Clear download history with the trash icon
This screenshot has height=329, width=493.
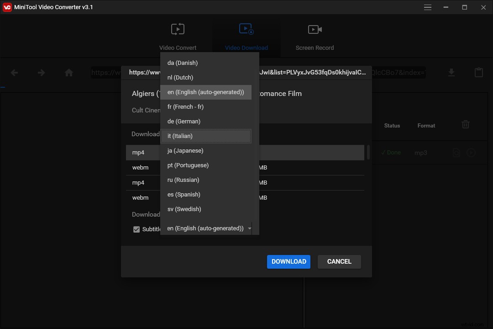point(465,124)
